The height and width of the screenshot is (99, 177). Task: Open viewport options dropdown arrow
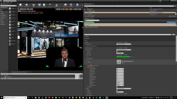[19, 9]
